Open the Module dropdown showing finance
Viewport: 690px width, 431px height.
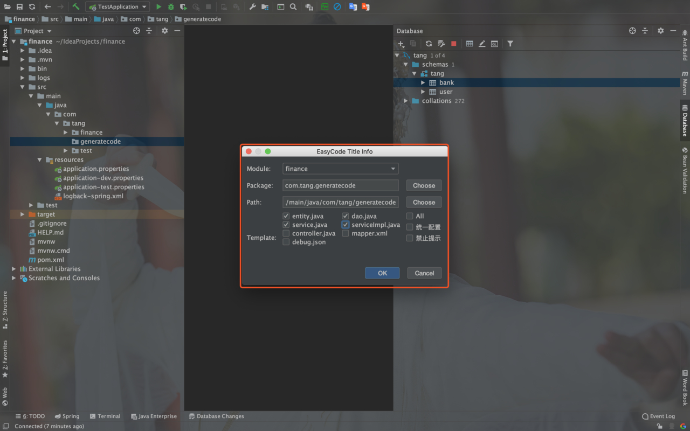click(340, 169)
